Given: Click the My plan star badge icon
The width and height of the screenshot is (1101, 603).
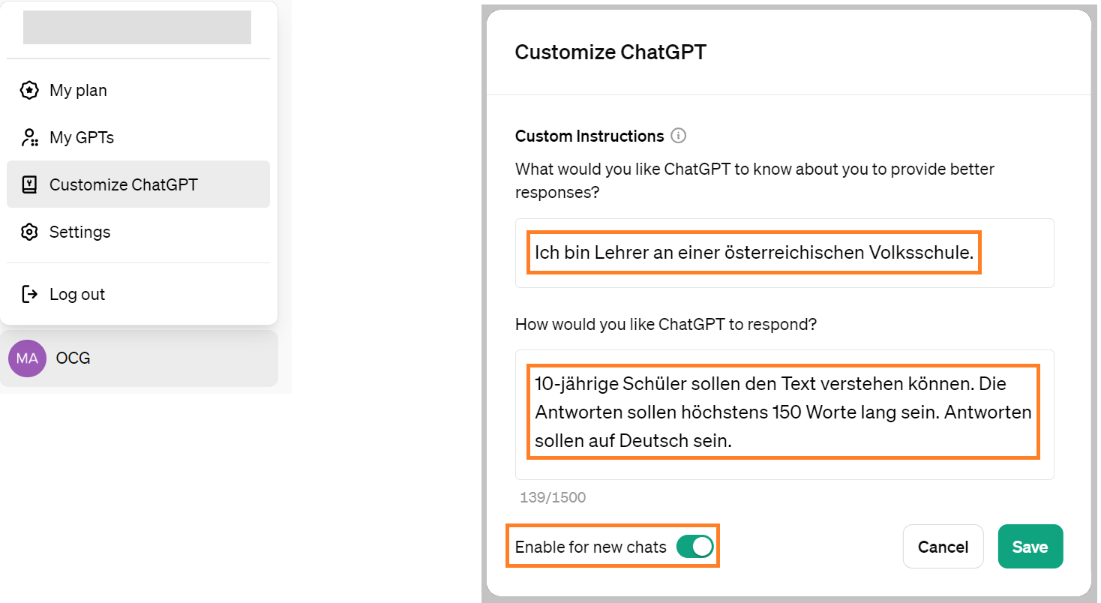Looking at the screenshot, I should tap(29, 91).
